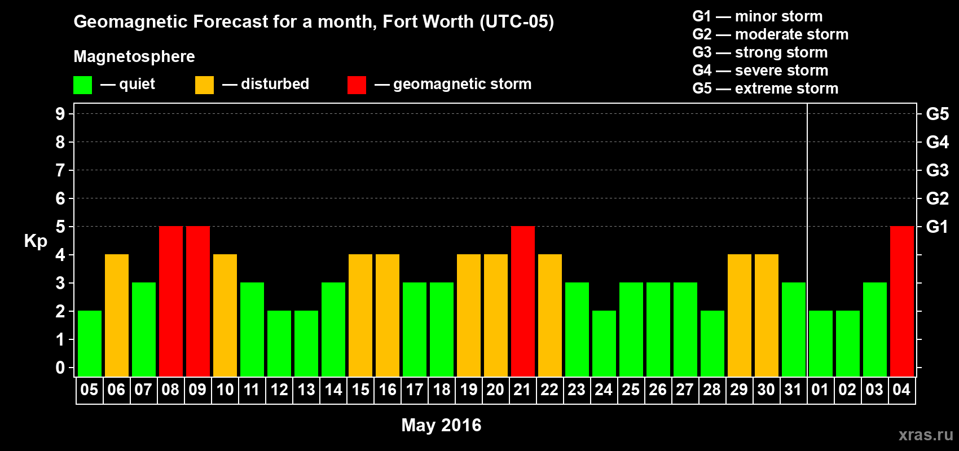Click the 'Magnetosphere' heading
Viewport: 959px width, 451px height.
pos(134,56)
